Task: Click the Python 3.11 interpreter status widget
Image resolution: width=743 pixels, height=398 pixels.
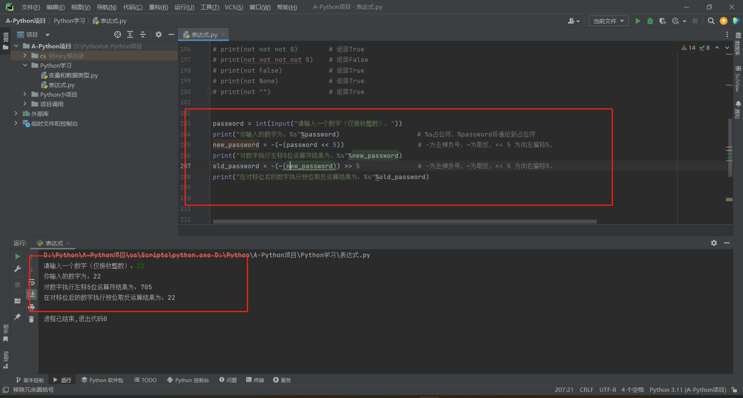Action: pos(687,390)
